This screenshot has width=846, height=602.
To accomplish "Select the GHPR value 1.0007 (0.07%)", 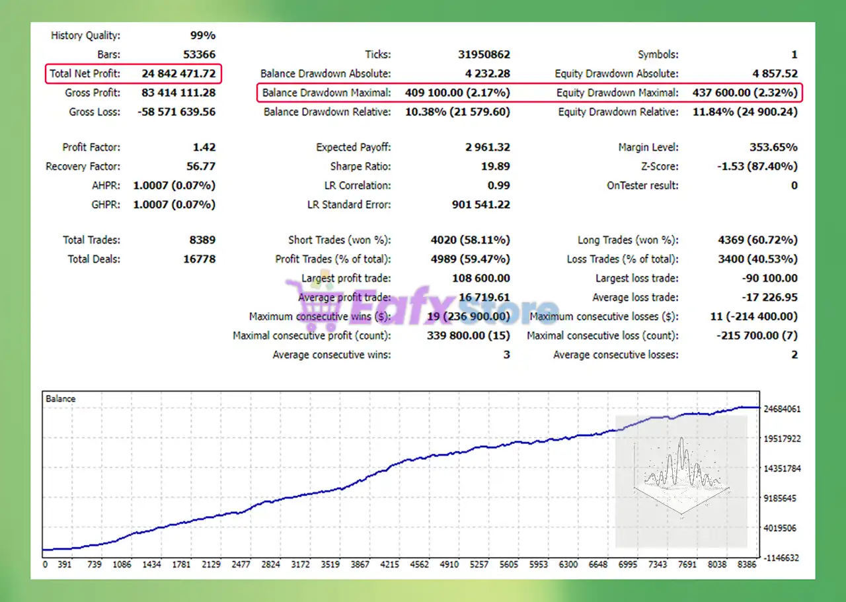I will (x=174, y=205).
